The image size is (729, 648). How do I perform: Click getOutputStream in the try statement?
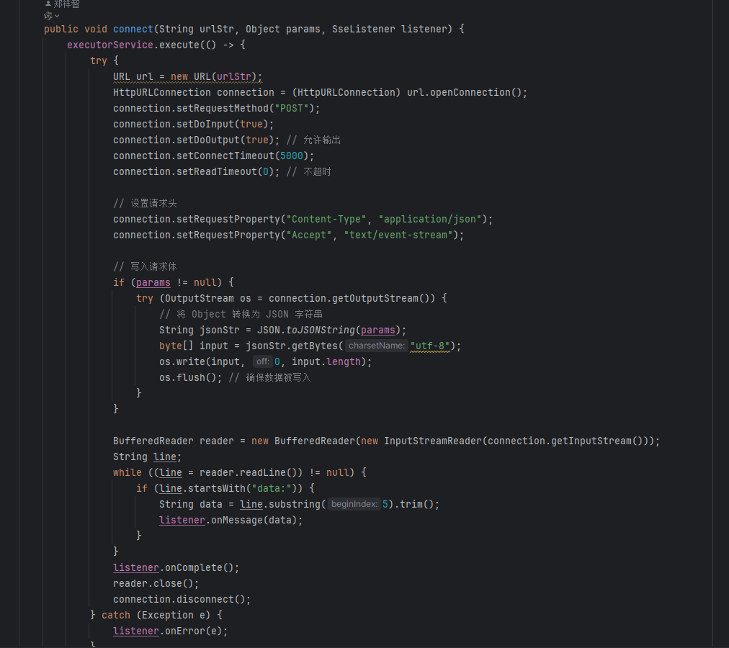point(375,298)
